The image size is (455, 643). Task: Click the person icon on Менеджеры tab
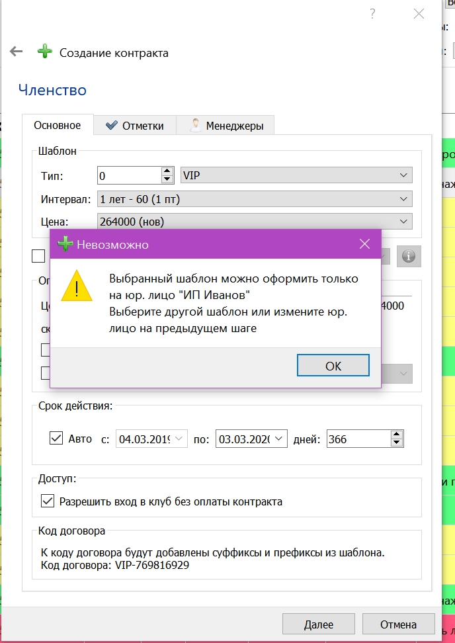[196, 125]
